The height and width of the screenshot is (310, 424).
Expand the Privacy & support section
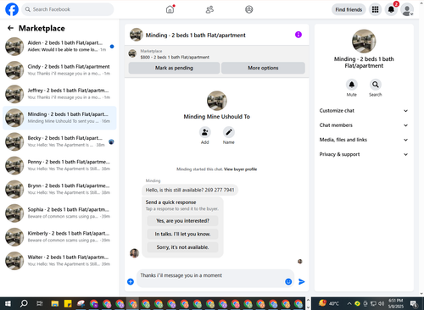coord(364,154)
